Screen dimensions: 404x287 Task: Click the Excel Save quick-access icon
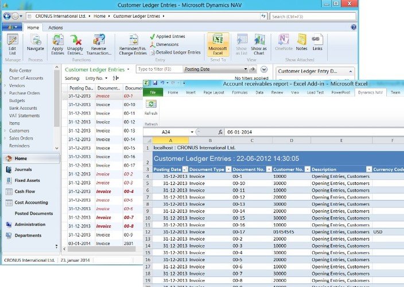point(155,83)
